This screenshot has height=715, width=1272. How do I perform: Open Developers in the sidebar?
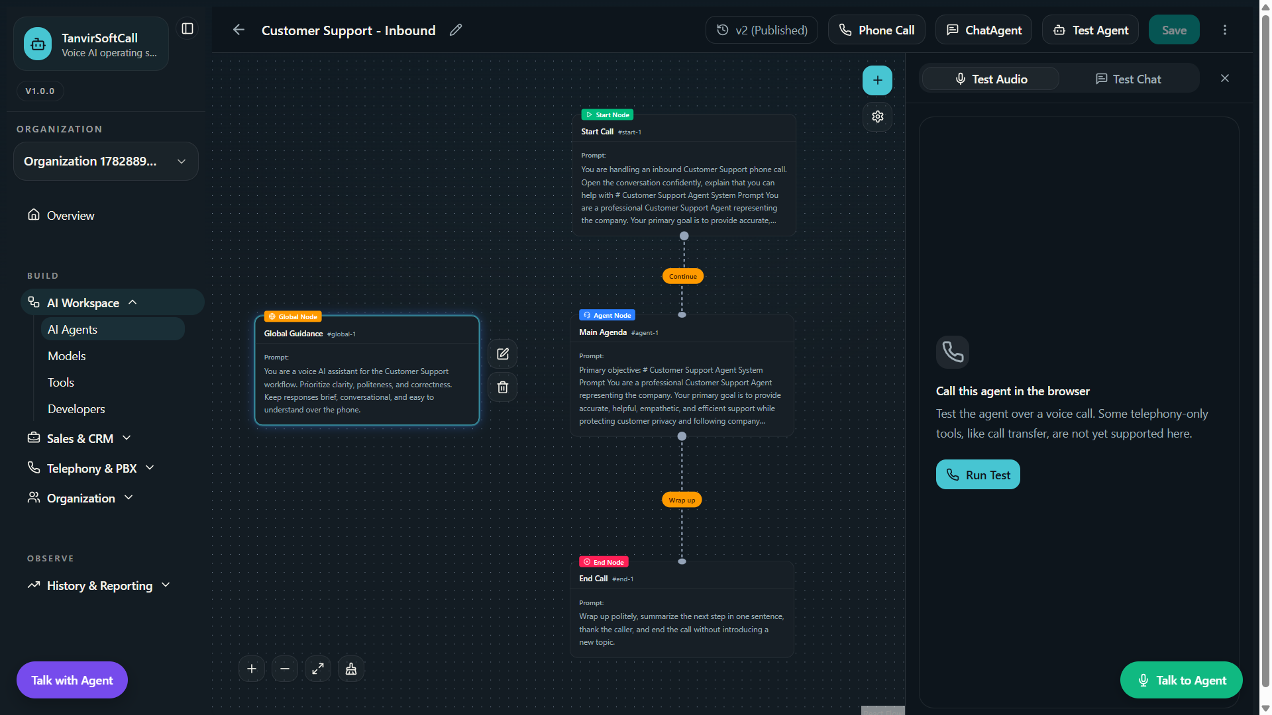click(76, 408)
